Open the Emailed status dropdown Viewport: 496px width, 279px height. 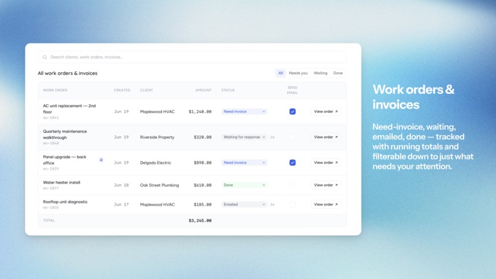point(244,204)
